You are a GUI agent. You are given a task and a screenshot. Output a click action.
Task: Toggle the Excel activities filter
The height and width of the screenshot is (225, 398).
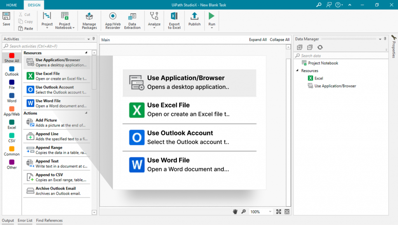[x=12, y=125]
